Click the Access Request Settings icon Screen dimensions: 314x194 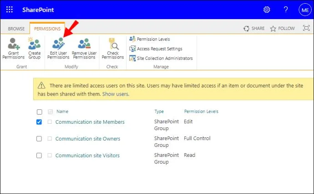[x=132, y=48]
